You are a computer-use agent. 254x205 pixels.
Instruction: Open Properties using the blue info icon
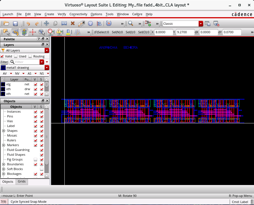point(90,24)
